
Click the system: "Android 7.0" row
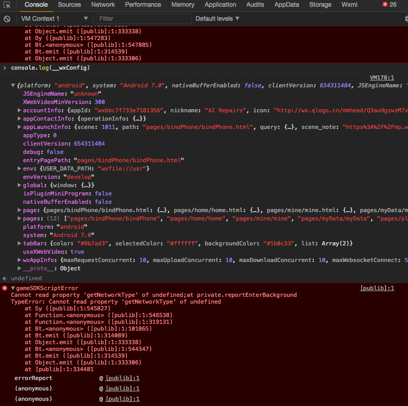[x=58, y=235]
